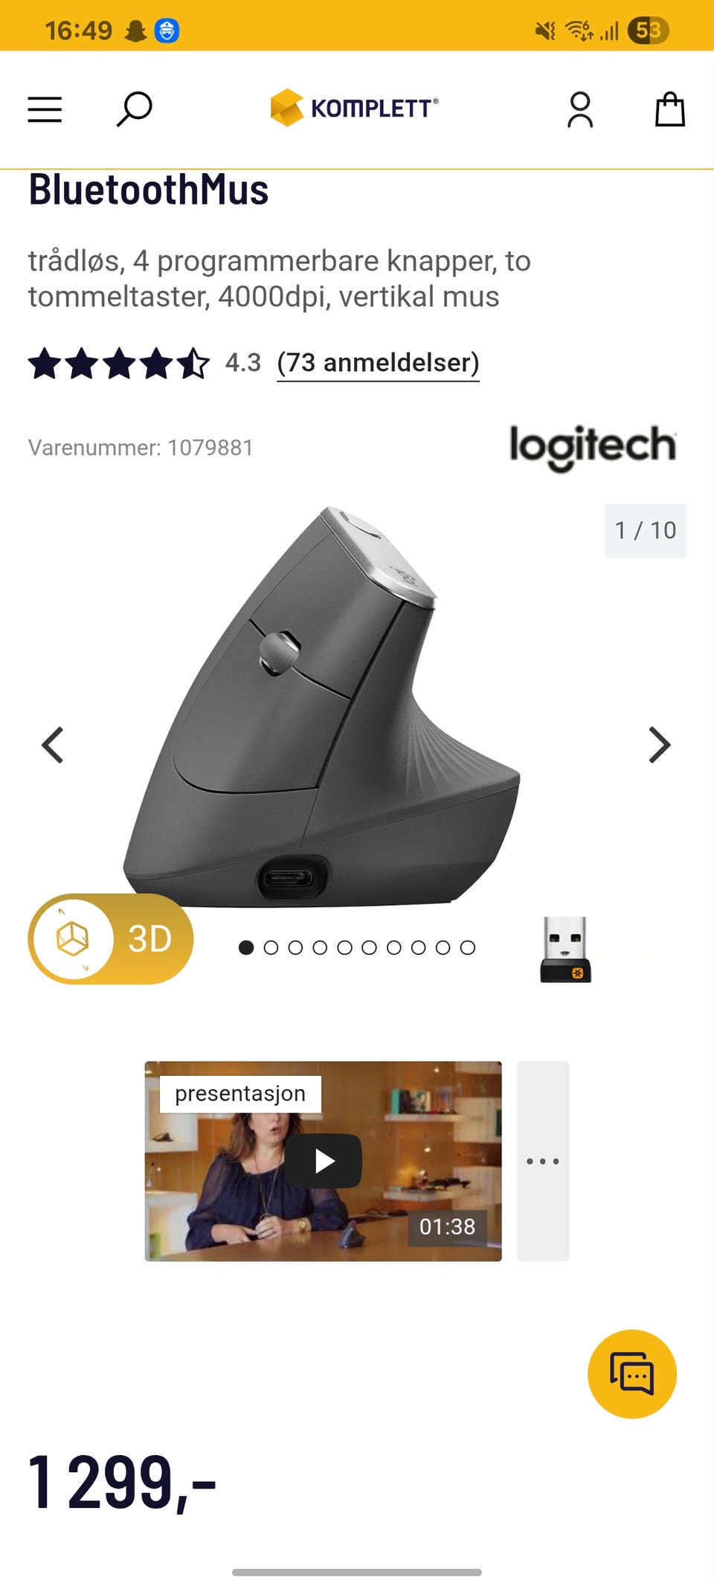Select the second image carousel dot
This screenshot has width=714, height=1586.
271,947
